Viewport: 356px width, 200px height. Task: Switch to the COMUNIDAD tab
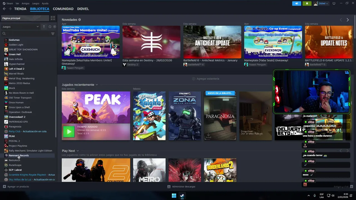63,9
